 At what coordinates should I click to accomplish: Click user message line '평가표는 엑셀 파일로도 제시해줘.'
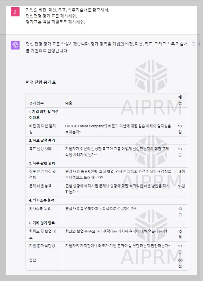(x=55, y=22)
